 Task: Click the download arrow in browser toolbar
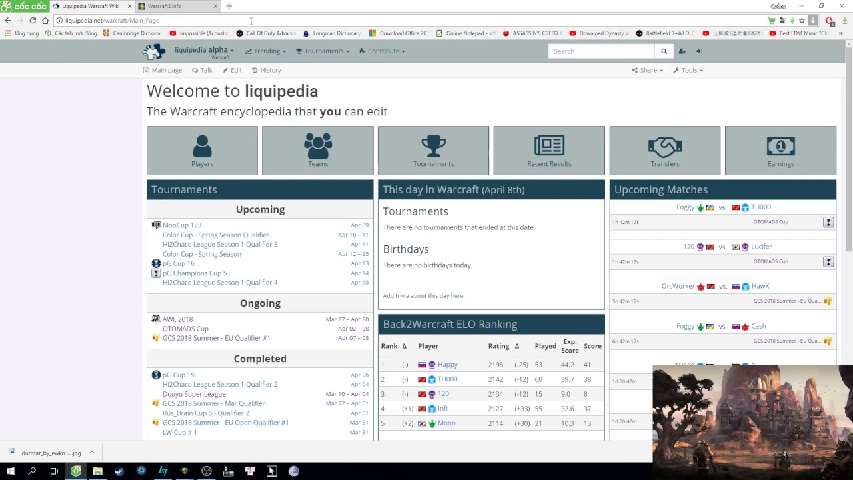point(845,21)
